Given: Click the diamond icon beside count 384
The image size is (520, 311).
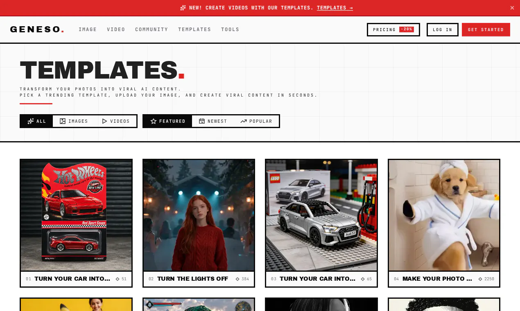Looking at the screenshot, I should pyautogui.click(x=237, y=279).
